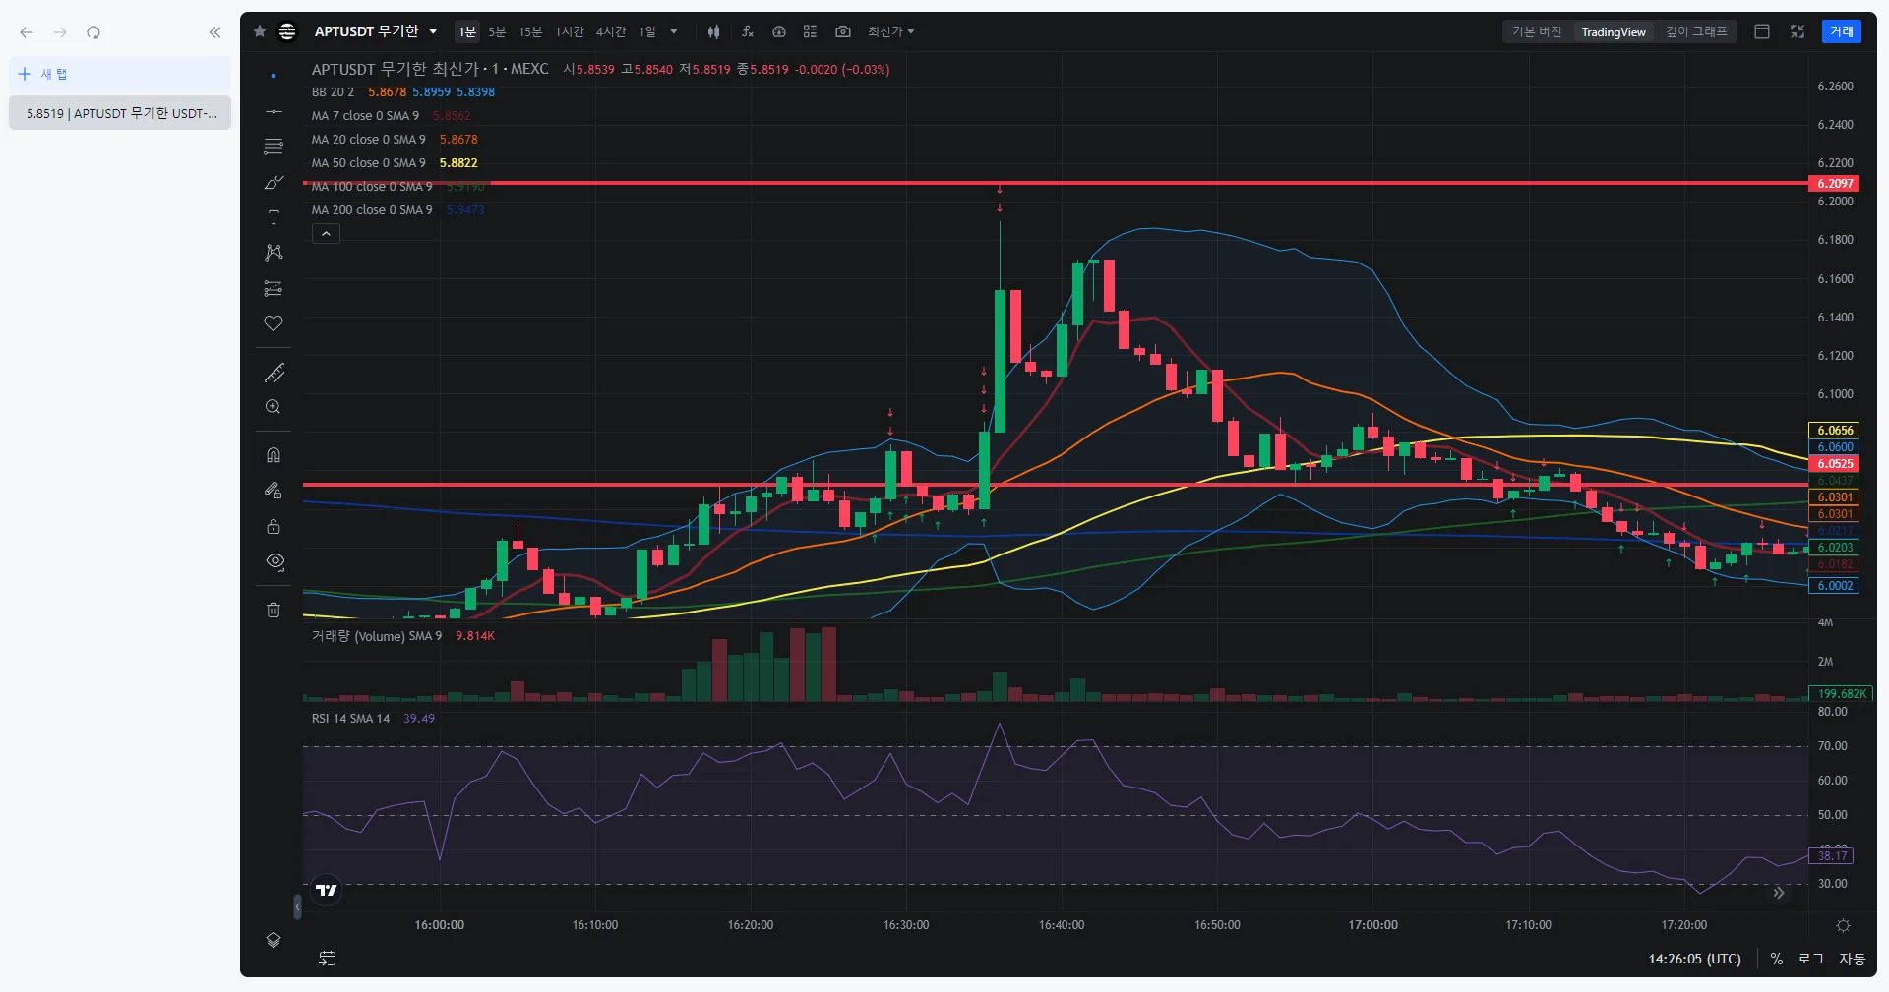Switch to the 5분 interval
Viewport: 1889px width, 992px height.
[497, 31]
